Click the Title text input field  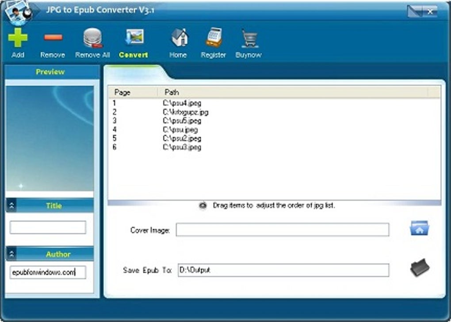pyautogui.click(x=48, y=227)
